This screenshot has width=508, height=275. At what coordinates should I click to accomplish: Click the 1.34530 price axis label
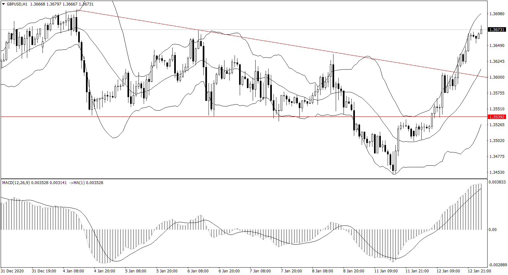point(497,172)
